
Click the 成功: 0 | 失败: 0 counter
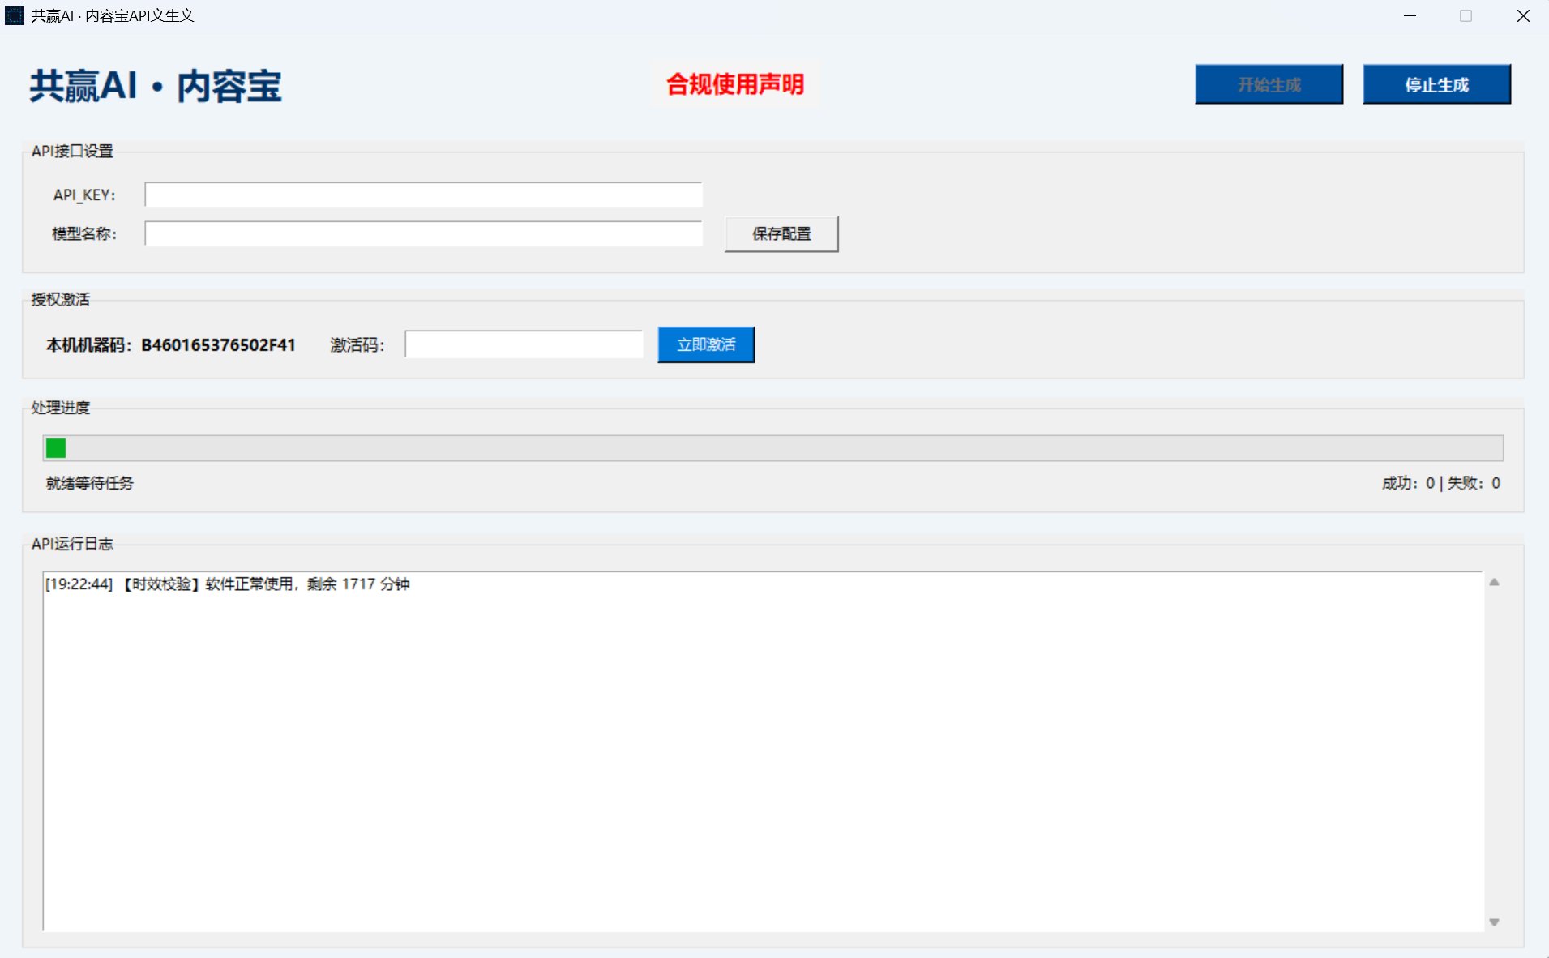[x=1441, y=483]
